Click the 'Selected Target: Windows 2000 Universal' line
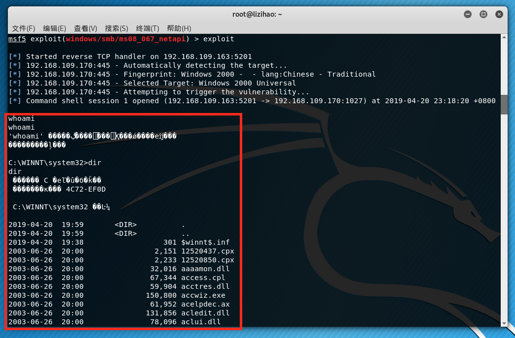The height and width of the screenshot is (338, 515). 153,83
